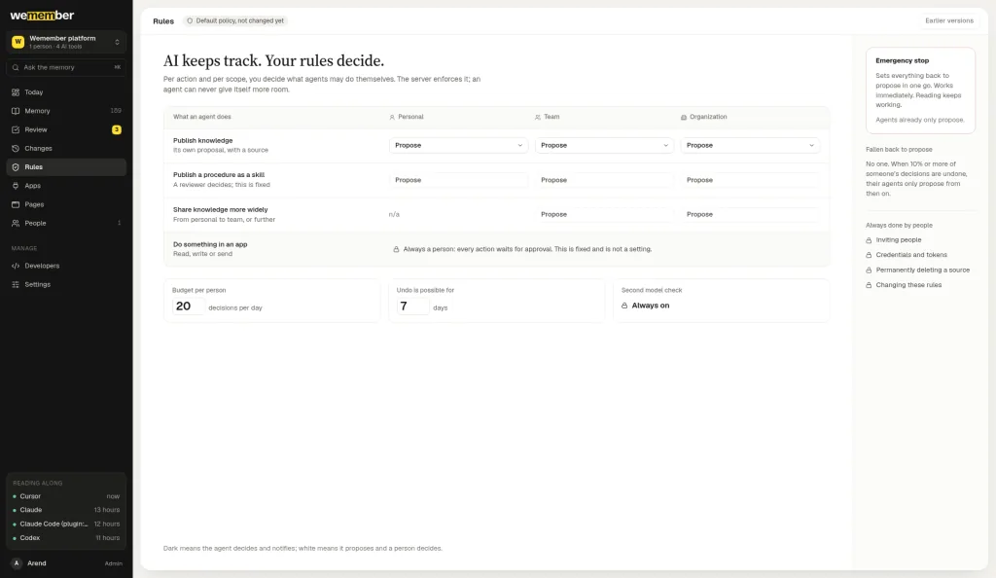Viewport: 996px width, 578px height.
Task: Select Claude in Reading along list
Action: click(x=66, y=510)
